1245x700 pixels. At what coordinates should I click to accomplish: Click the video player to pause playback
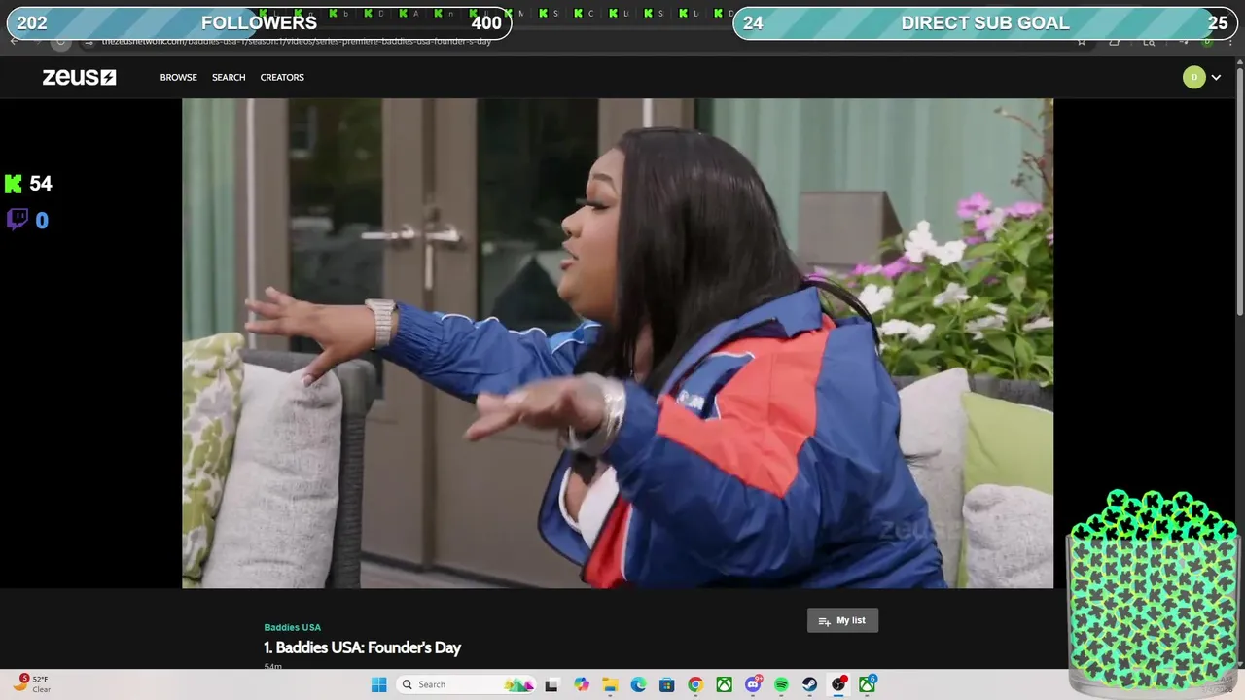(x=618, y=343)
